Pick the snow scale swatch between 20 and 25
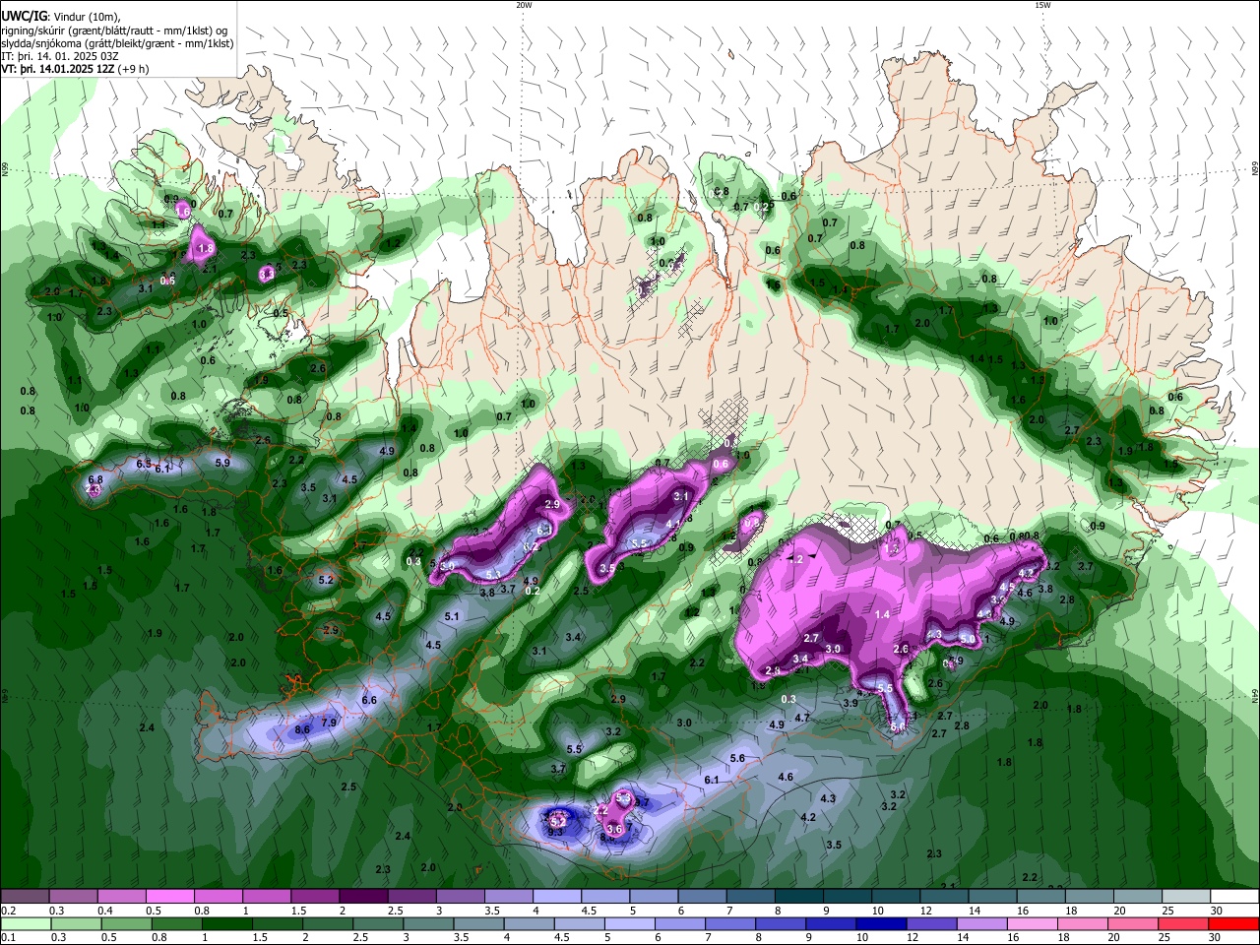 tap(1139, 896)
